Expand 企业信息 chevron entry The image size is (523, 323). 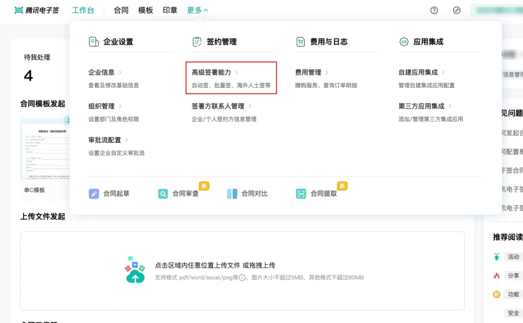pos(105,73)
